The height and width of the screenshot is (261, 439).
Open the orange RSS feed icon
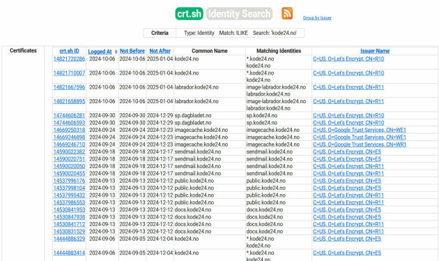pyautogui.click(x=287, y=13)
